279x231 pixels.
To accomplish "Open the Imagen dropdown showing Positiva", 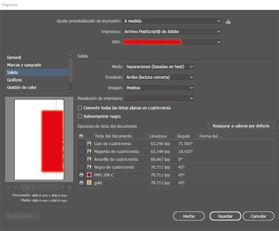I will pyautogui.click(x=159, y=88).
